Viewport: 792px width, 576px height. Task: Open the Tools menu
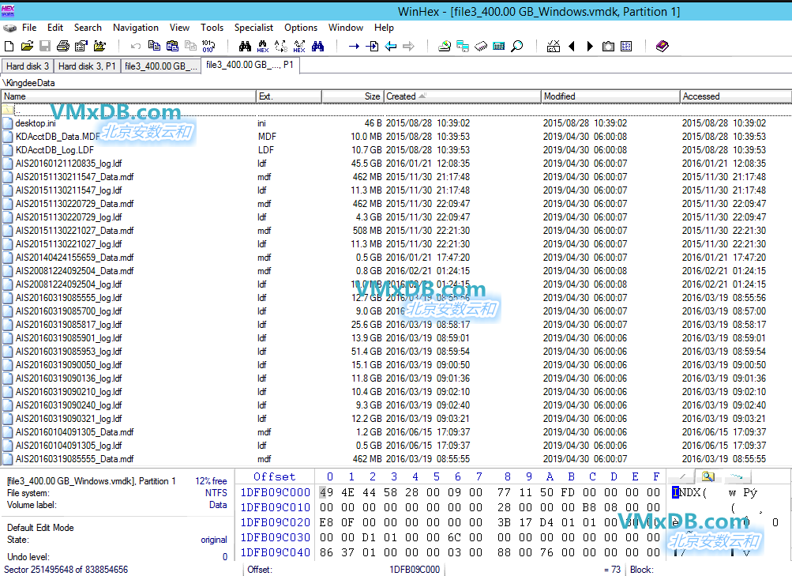point(212,28)
